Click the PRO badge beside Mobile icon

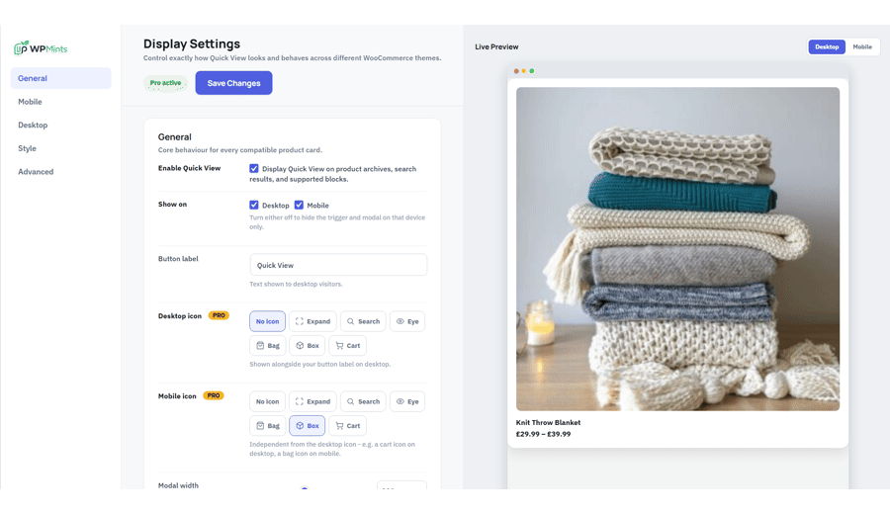pos(214,395)
